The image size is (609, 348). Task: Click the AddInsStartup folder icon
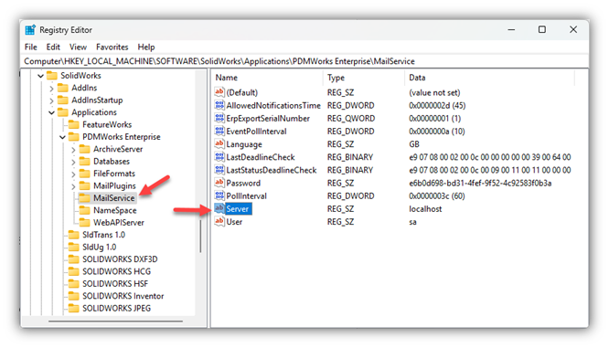point(63,100)
